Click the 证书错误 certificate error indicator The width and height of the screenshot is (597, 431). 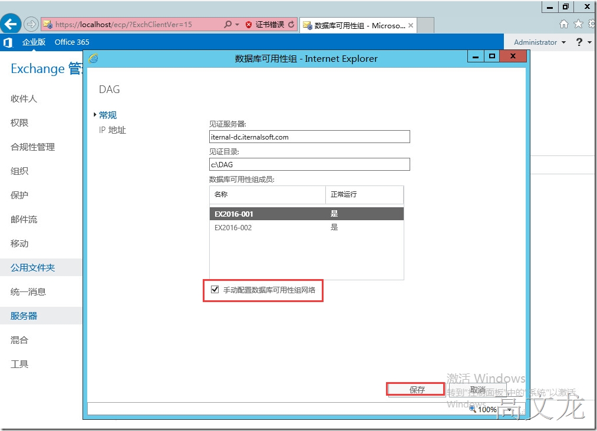tap(265, 24)
